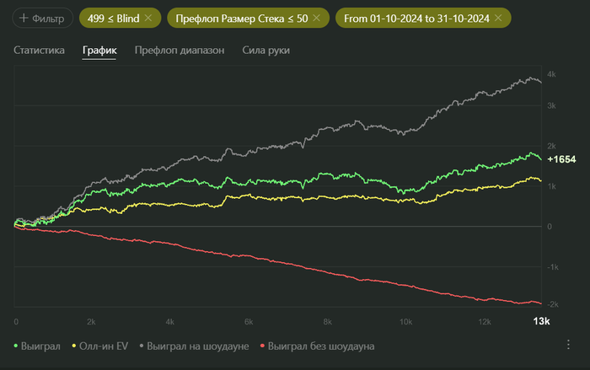The height and width of the screenshot is (370, 590).
Task: Click the 2k x-axis label
Action: (x=91, y=322)
